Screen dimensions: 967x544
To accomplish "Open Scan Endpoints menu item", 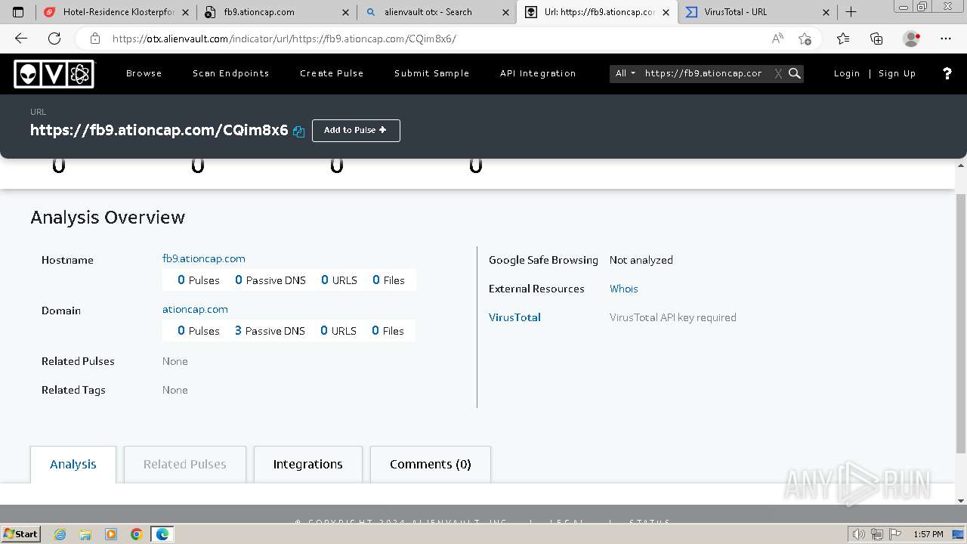I will click(x=231, y=73).
